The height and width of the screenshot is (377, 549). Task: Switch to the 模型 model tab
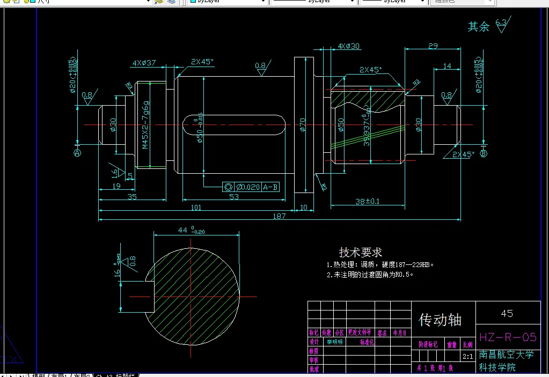tap(40, 375)
